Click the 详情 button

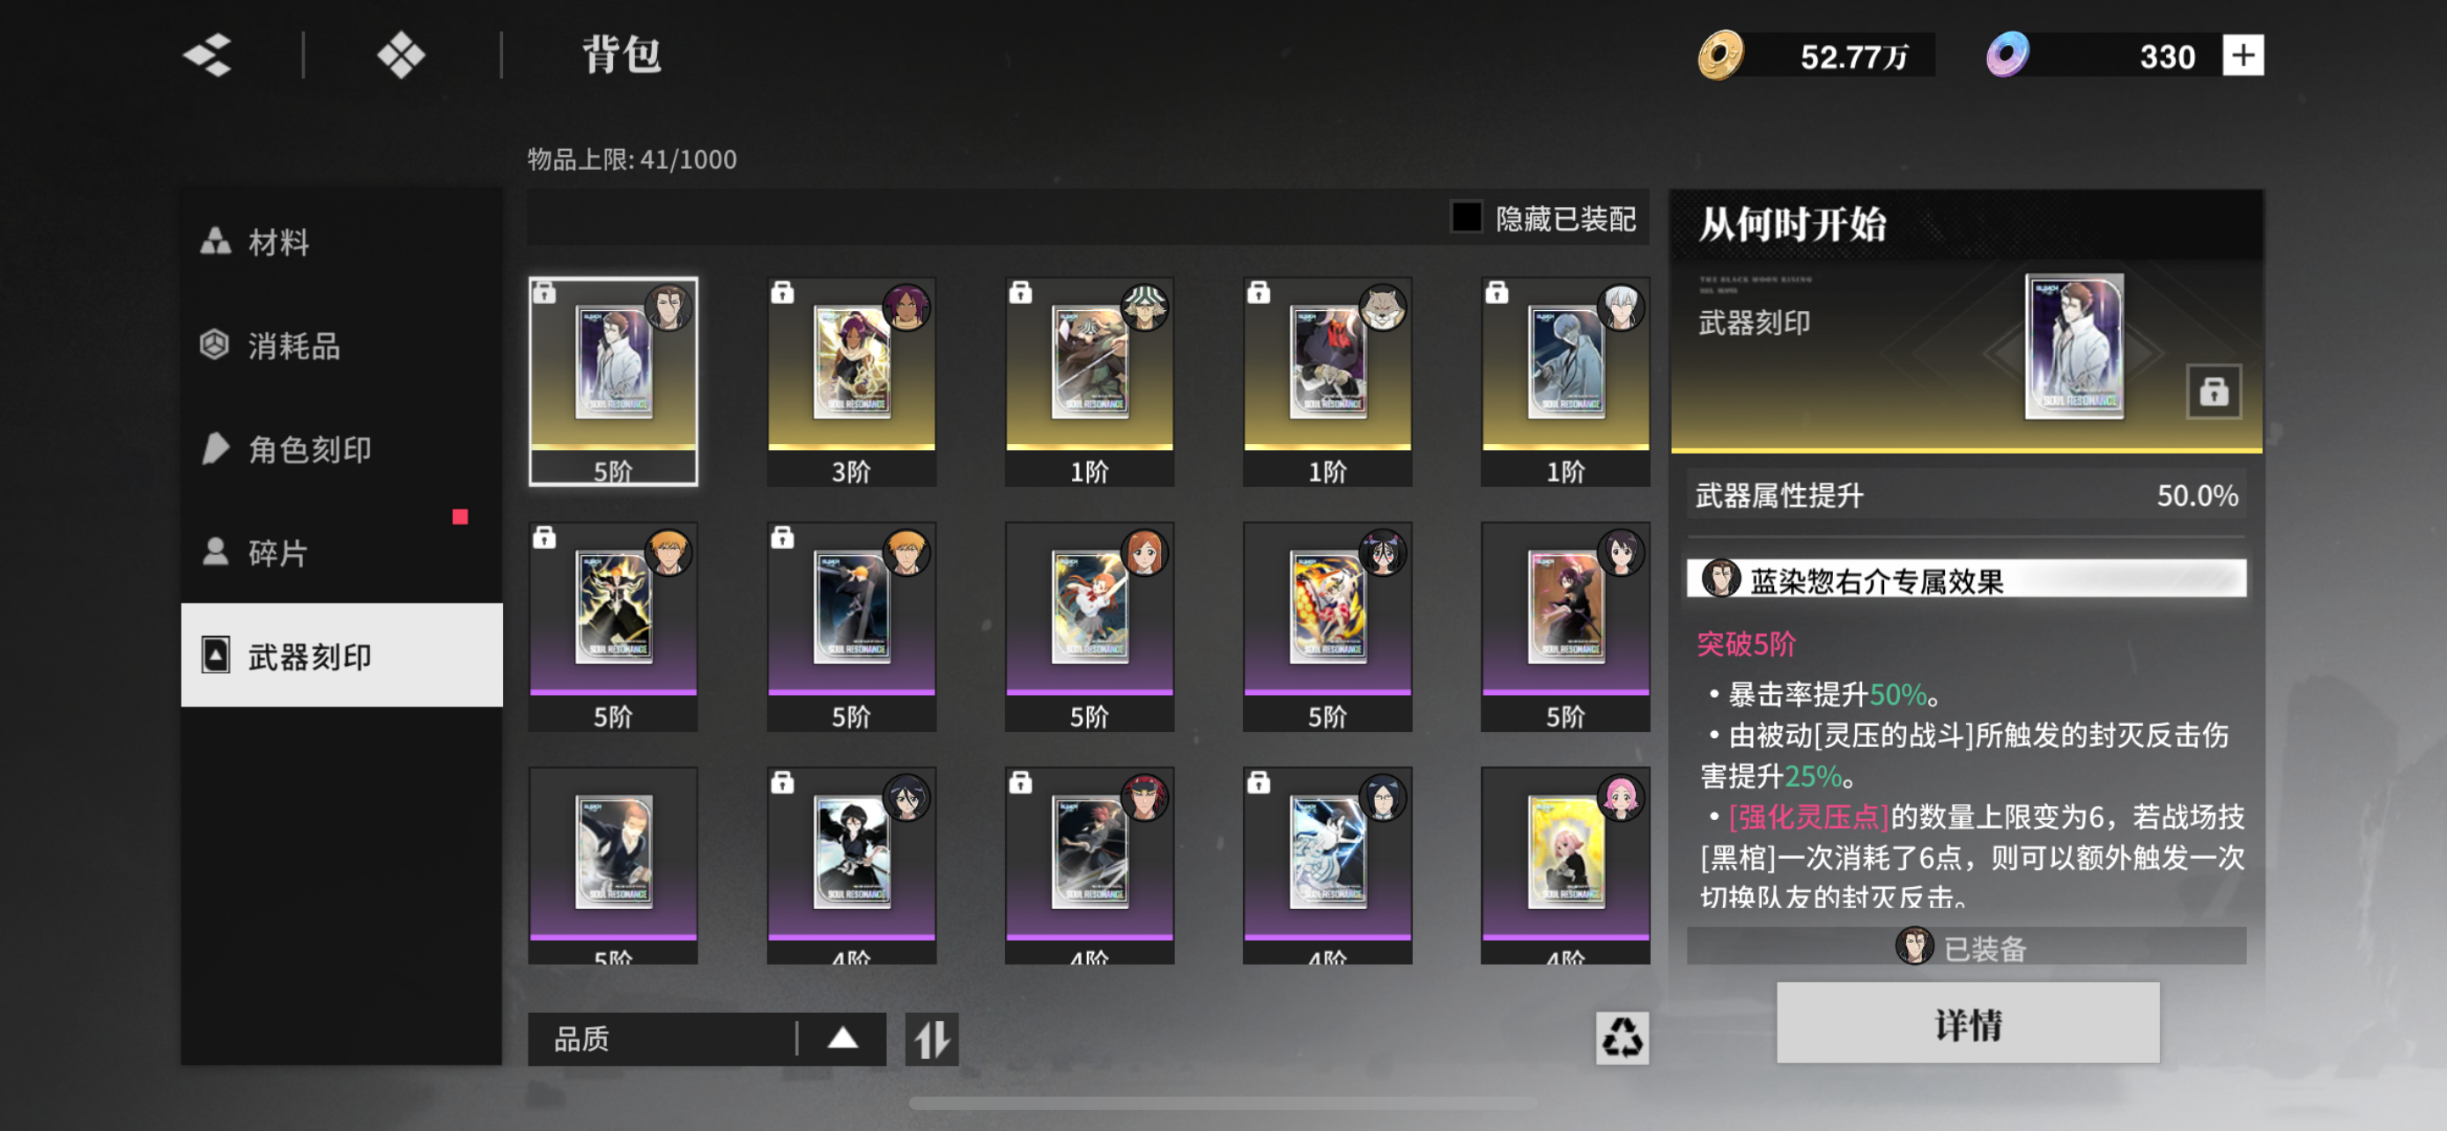[1966, 1024]
